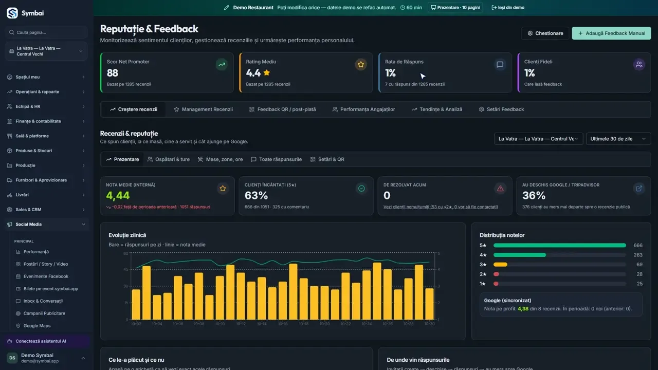This screenshot has height=370, width=658.
Task: Open the Vezi clienții nemulțumiți link
Action: click(x=441, y=207)
